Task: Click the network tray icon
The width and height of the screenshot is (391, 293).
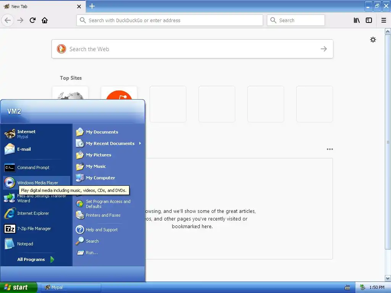Action: point(363,287)
